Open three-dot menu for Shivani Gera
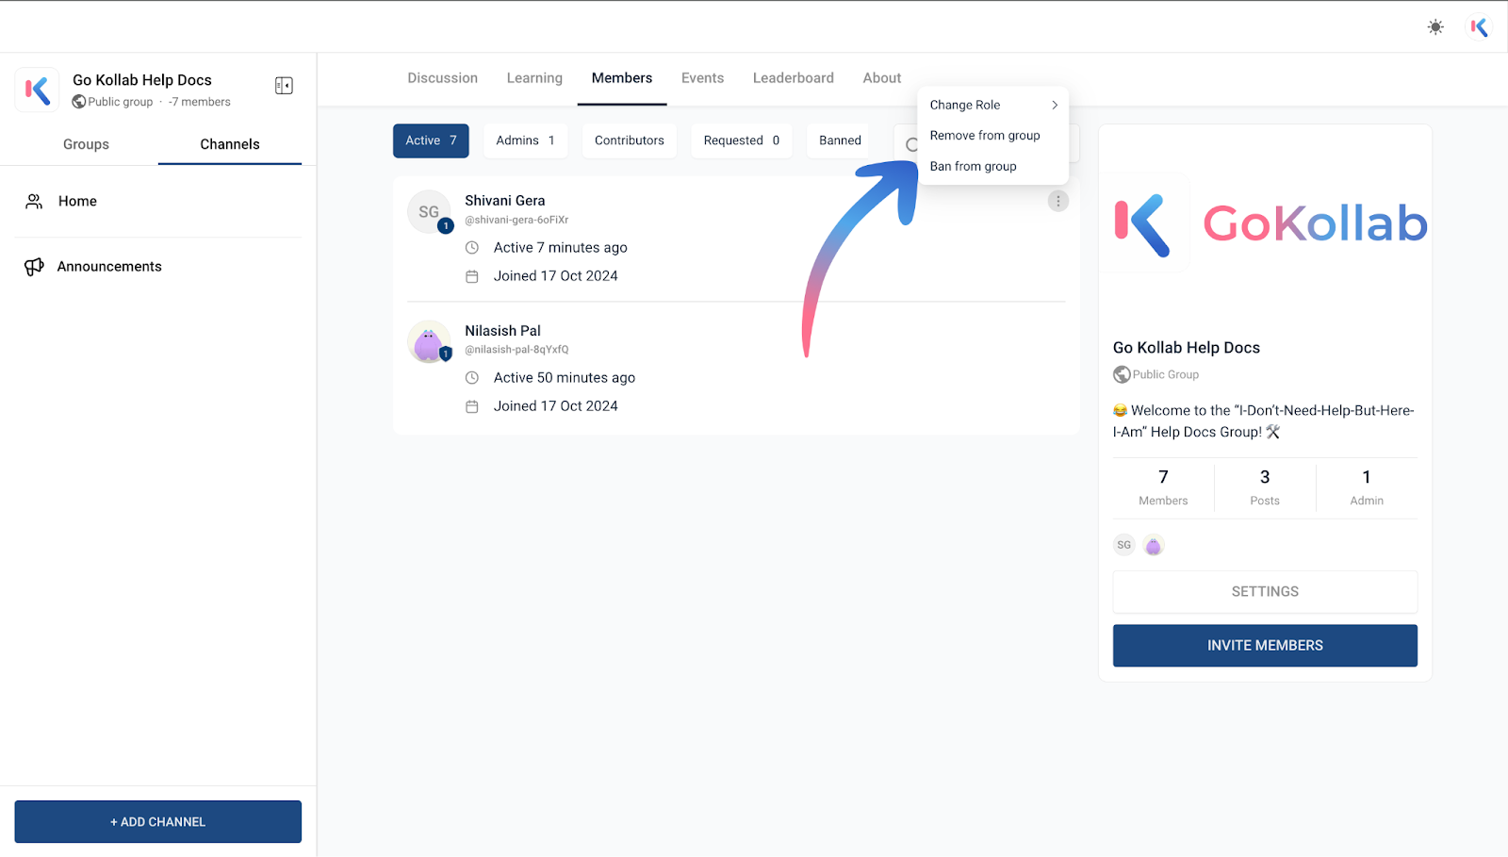Image resolution: width=1508 pixels, height=857 pixels. pyautogui.click(x=1058, y=201)
